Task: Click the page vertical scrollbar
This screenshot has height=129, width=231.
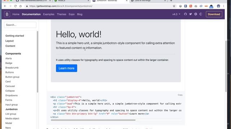Action: tap(226, 66)
